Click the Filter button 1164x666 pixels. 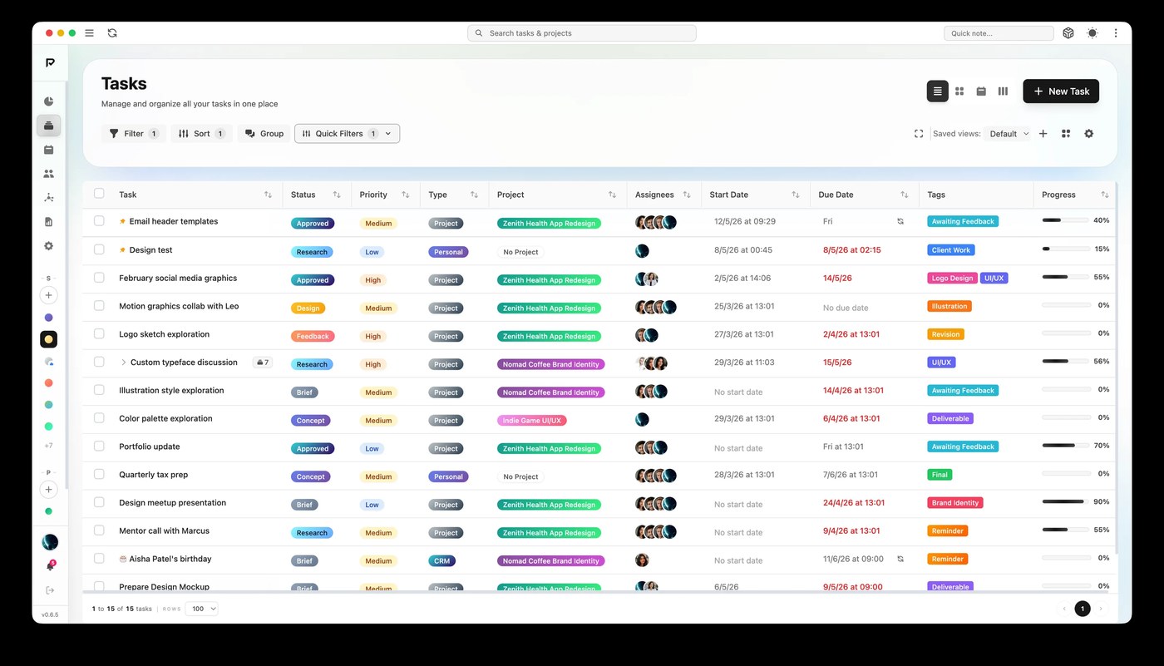click(x=134, y=134)
